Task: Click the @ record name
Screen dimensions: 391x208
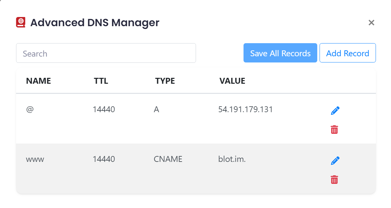Action: coord(30,110)
